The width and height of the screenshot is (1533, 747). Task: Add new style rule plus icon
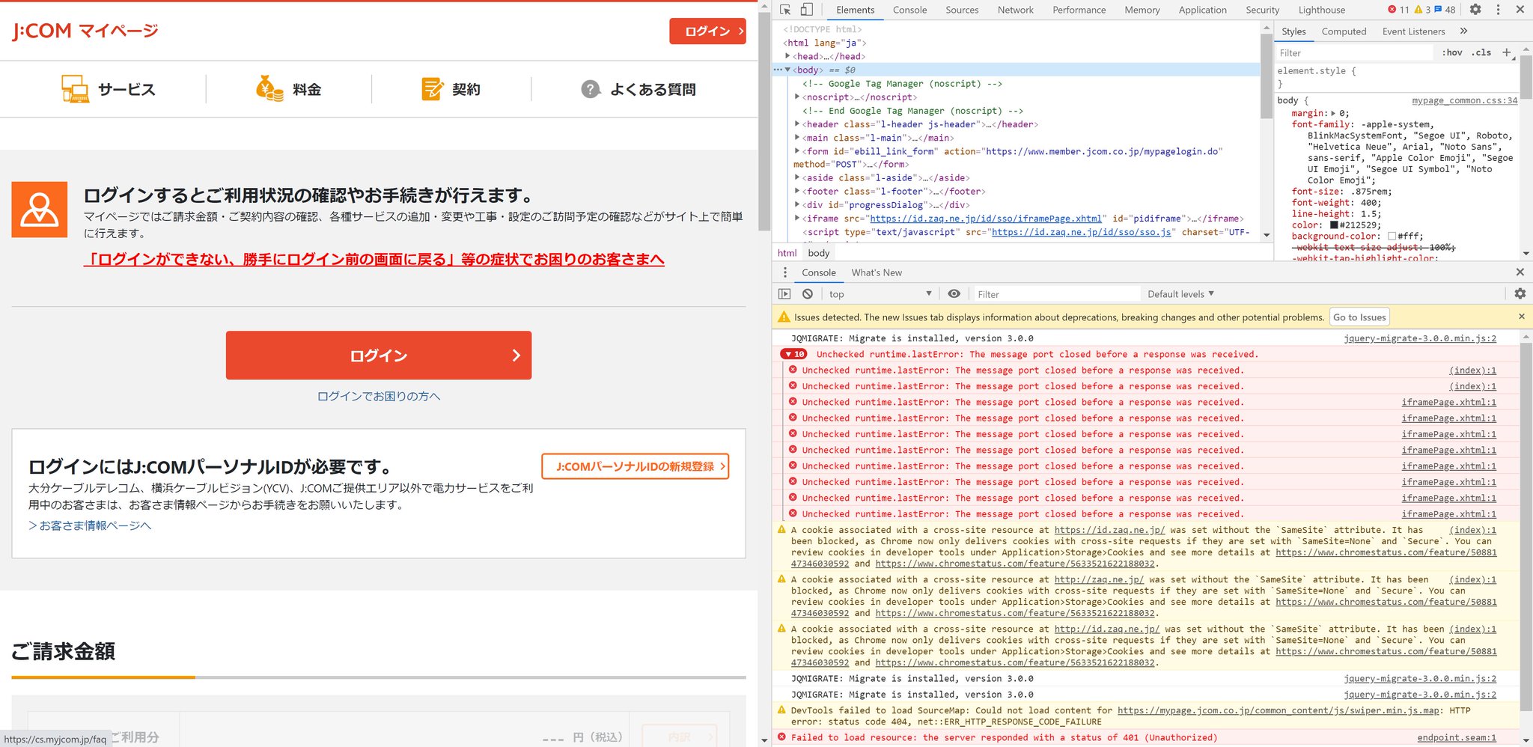click(x=1507, y=52)
